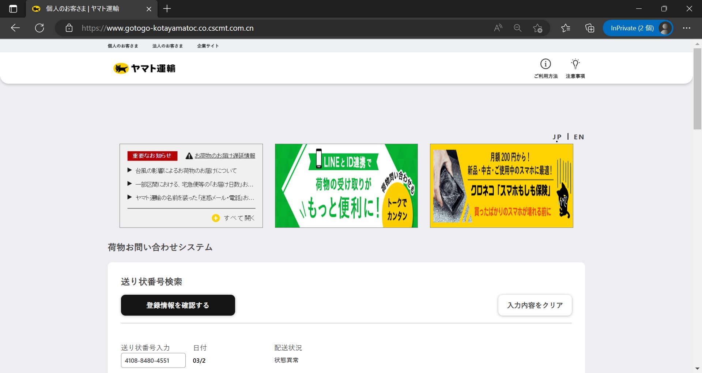Click the 配送状況 column label
The width and height of the screenshot is (702, 373).
288,348
